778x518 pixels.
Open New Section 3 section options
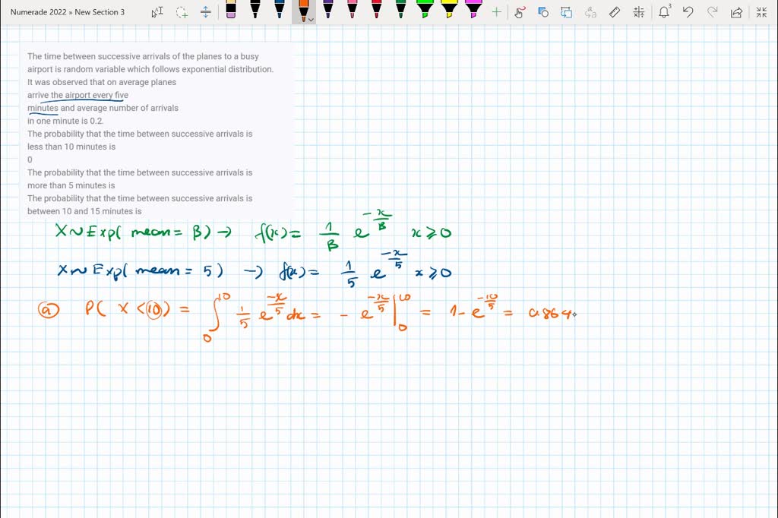[99, 11]
